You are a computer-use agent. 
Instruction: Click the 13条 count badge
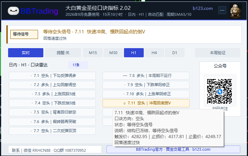pyautogui.click(x=78, y=65)
